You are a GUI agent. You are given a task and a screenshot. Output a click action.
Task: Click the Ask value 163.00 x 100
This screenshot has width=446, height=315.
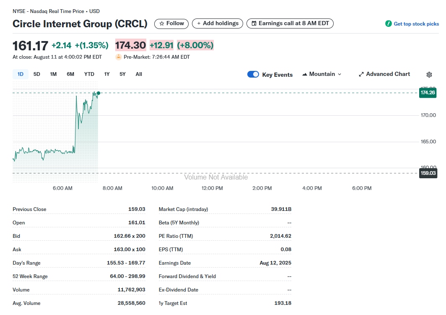tap(130, 249)
